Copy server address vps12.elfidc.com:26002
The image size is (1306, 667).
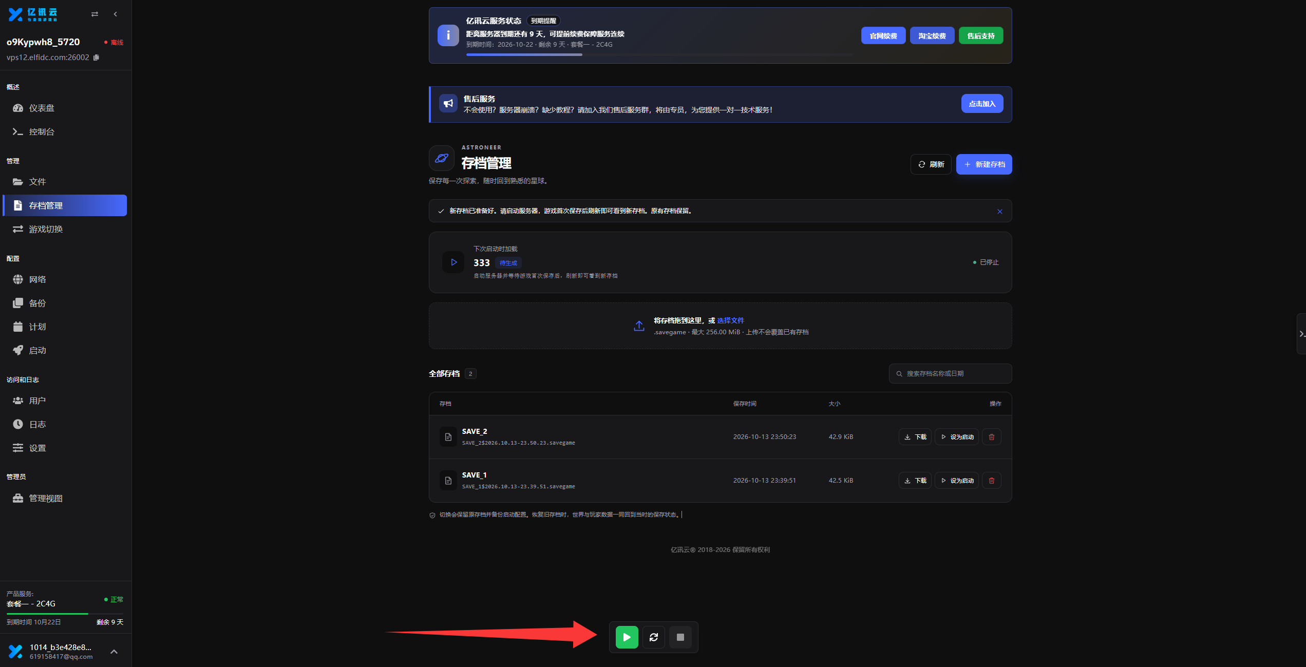97,58
